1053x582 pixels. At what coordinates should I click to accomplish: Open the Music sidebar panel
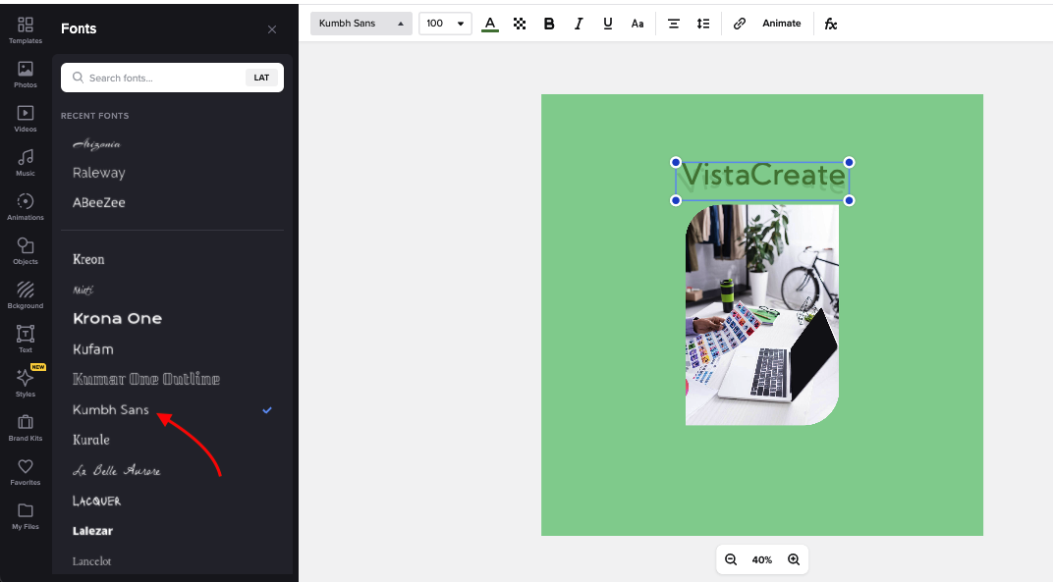tap(26, 163)
